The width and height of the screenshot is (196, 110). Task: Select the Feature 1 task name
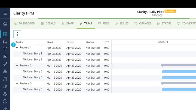(x=26, y=47)
